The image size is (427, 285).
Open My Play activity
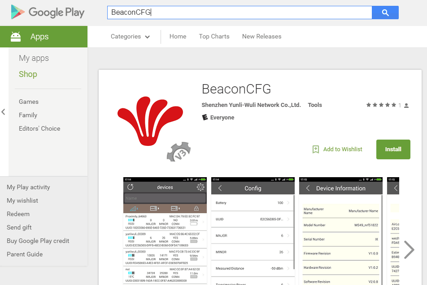(x=28, y=187)
